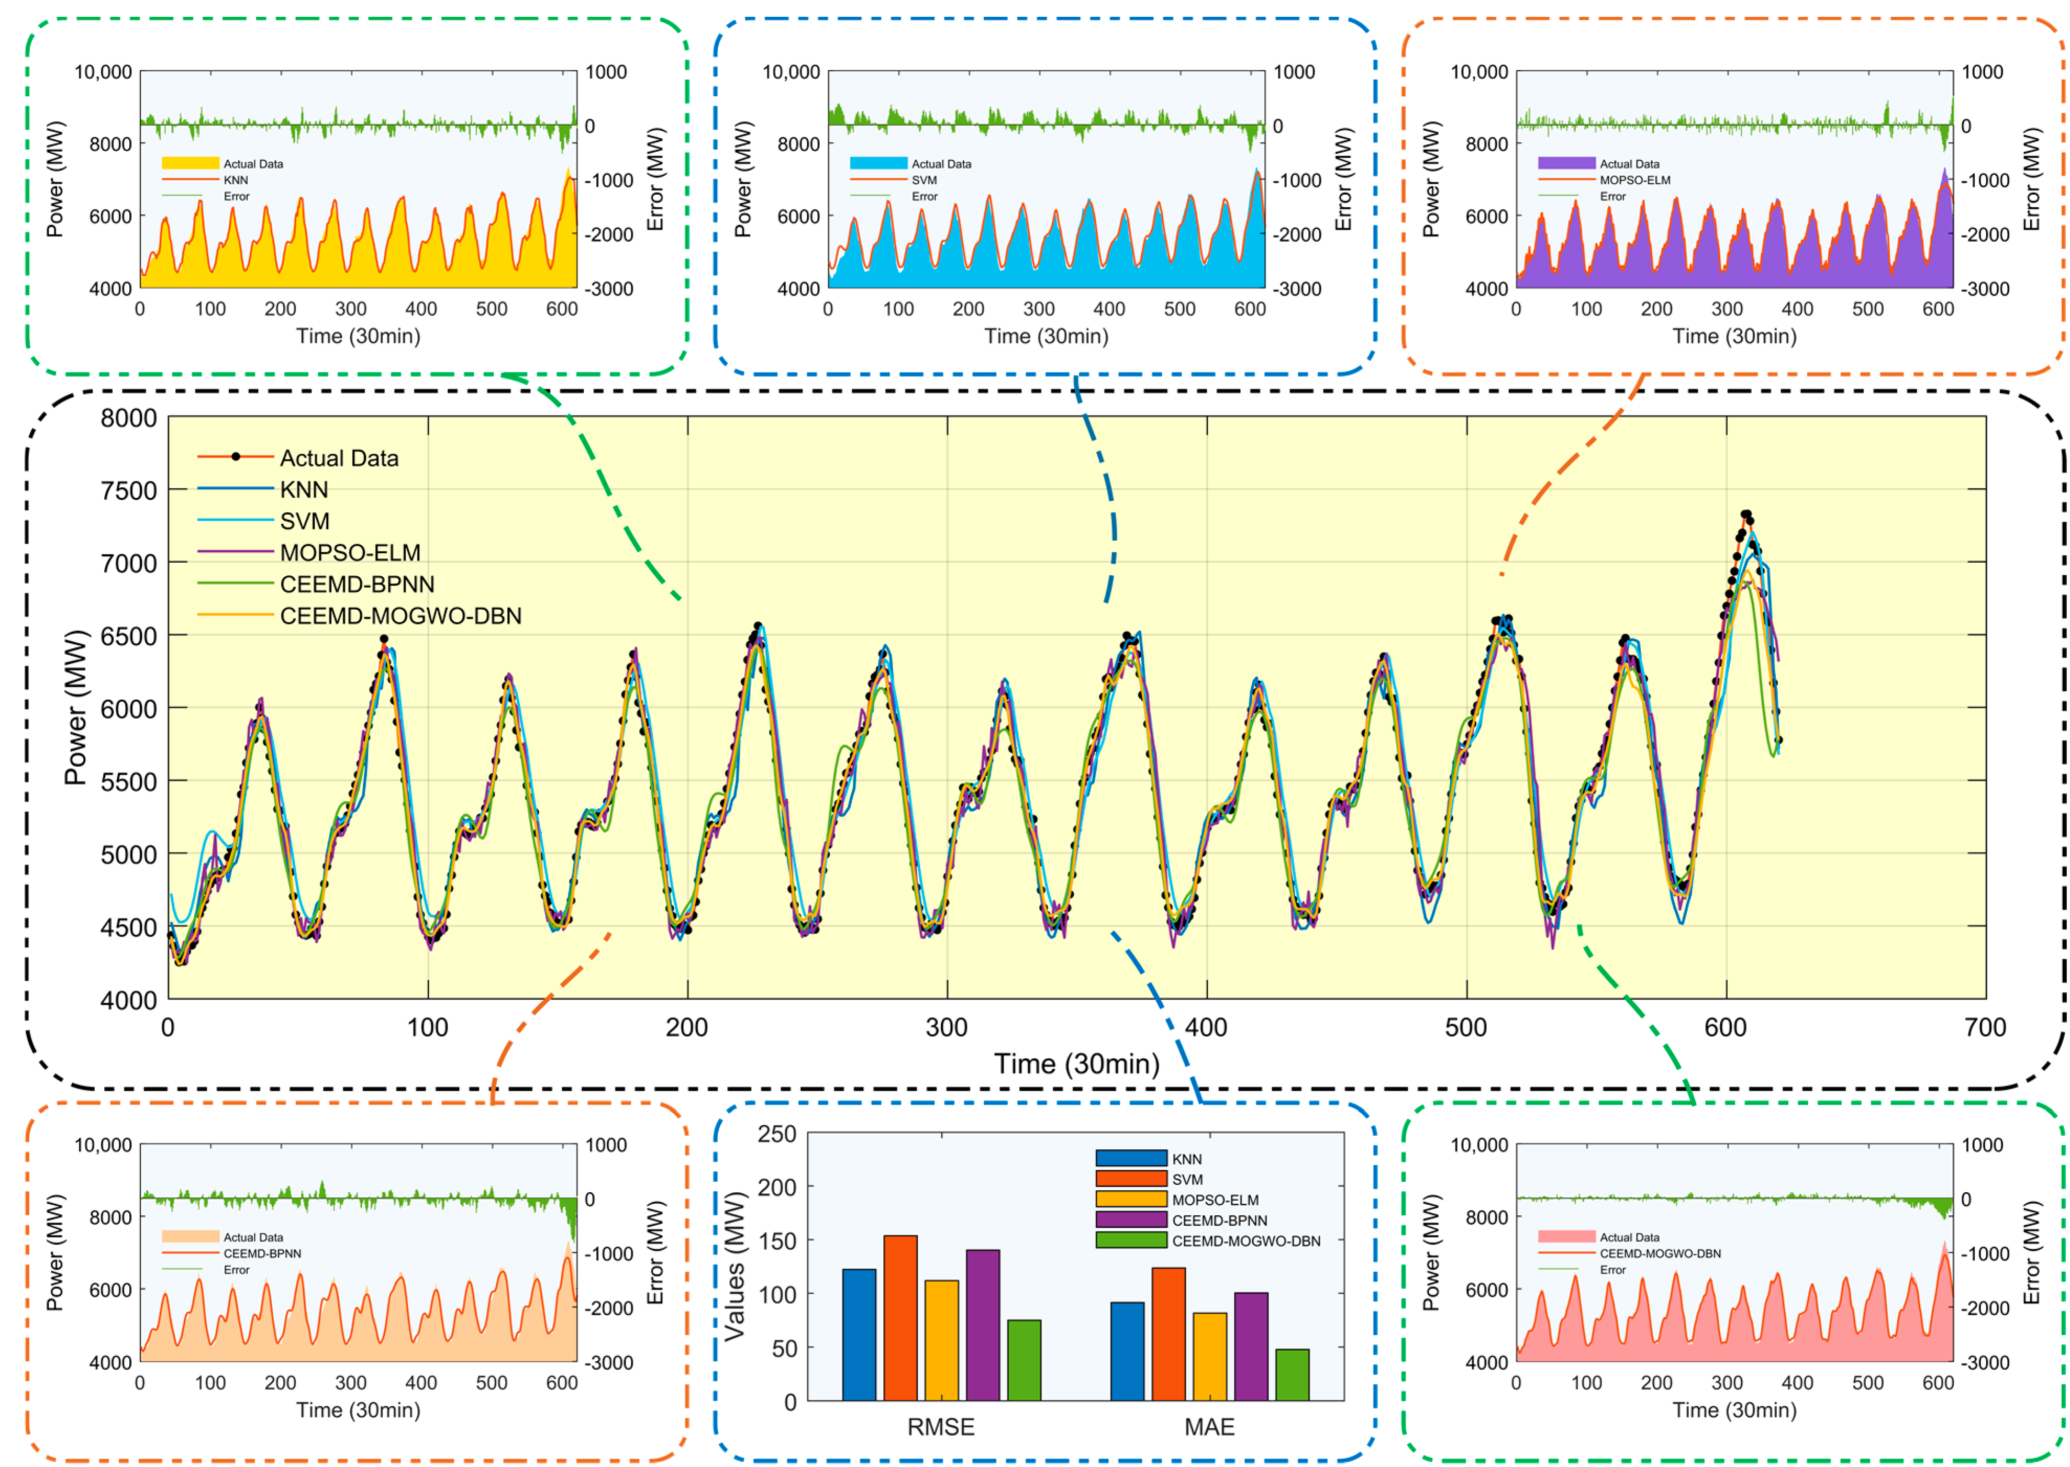The width and height of the screenshot is (2070, 1467).
Task: Click the CEEMD-BPNN legend label in bottom-left panel
Action: [x=262, y=1254]
